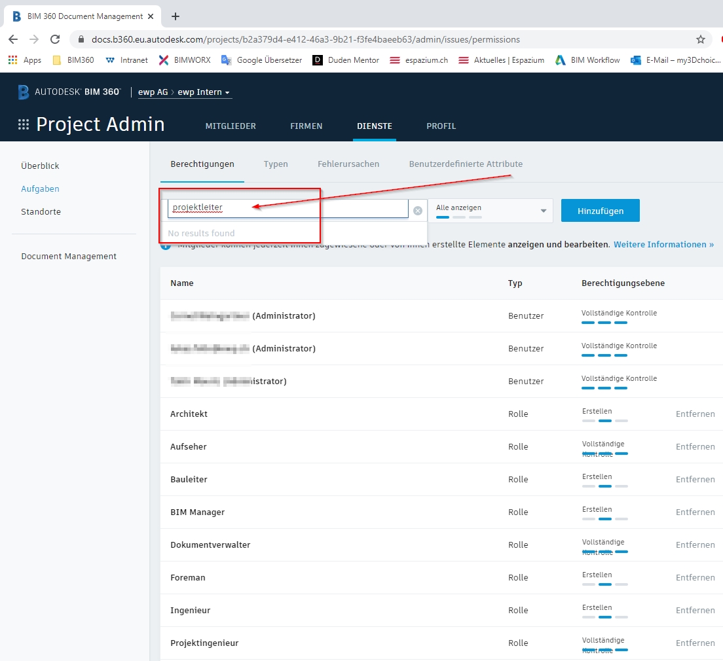This screenshot has width=723, height=661.
Task: Bookmark this page with the star icon
Action: (701, 40)
